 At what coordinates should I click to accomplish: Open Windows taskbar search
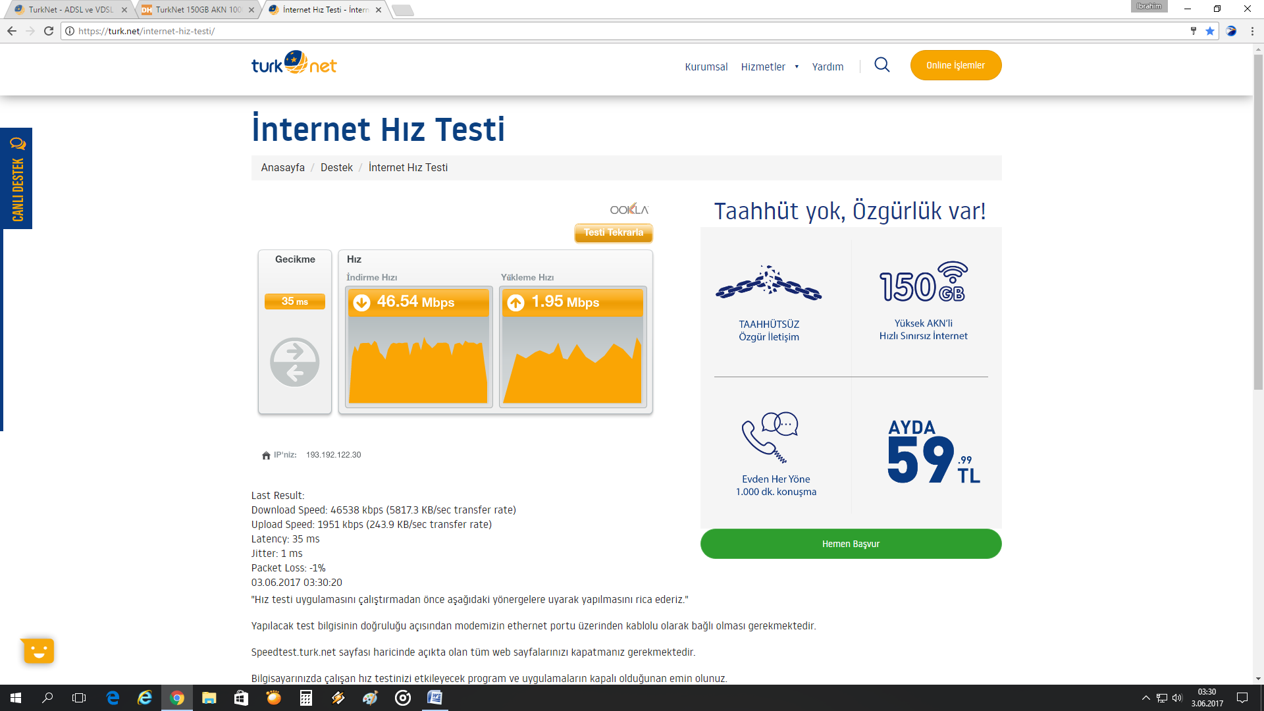tap(47, 698)
